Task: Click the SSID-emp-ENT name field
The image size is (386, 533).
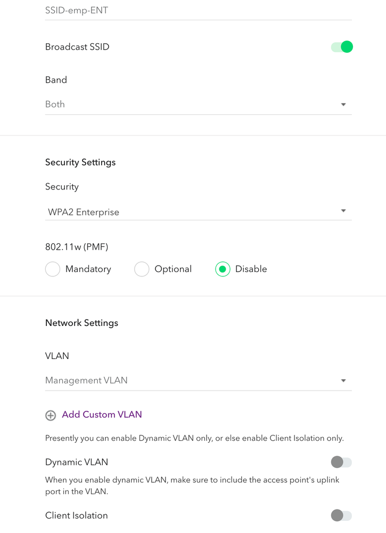Action: pos(199,11)
